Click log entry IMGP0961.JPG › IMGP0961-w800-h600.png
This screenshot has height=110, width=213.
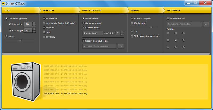point(66,66)
